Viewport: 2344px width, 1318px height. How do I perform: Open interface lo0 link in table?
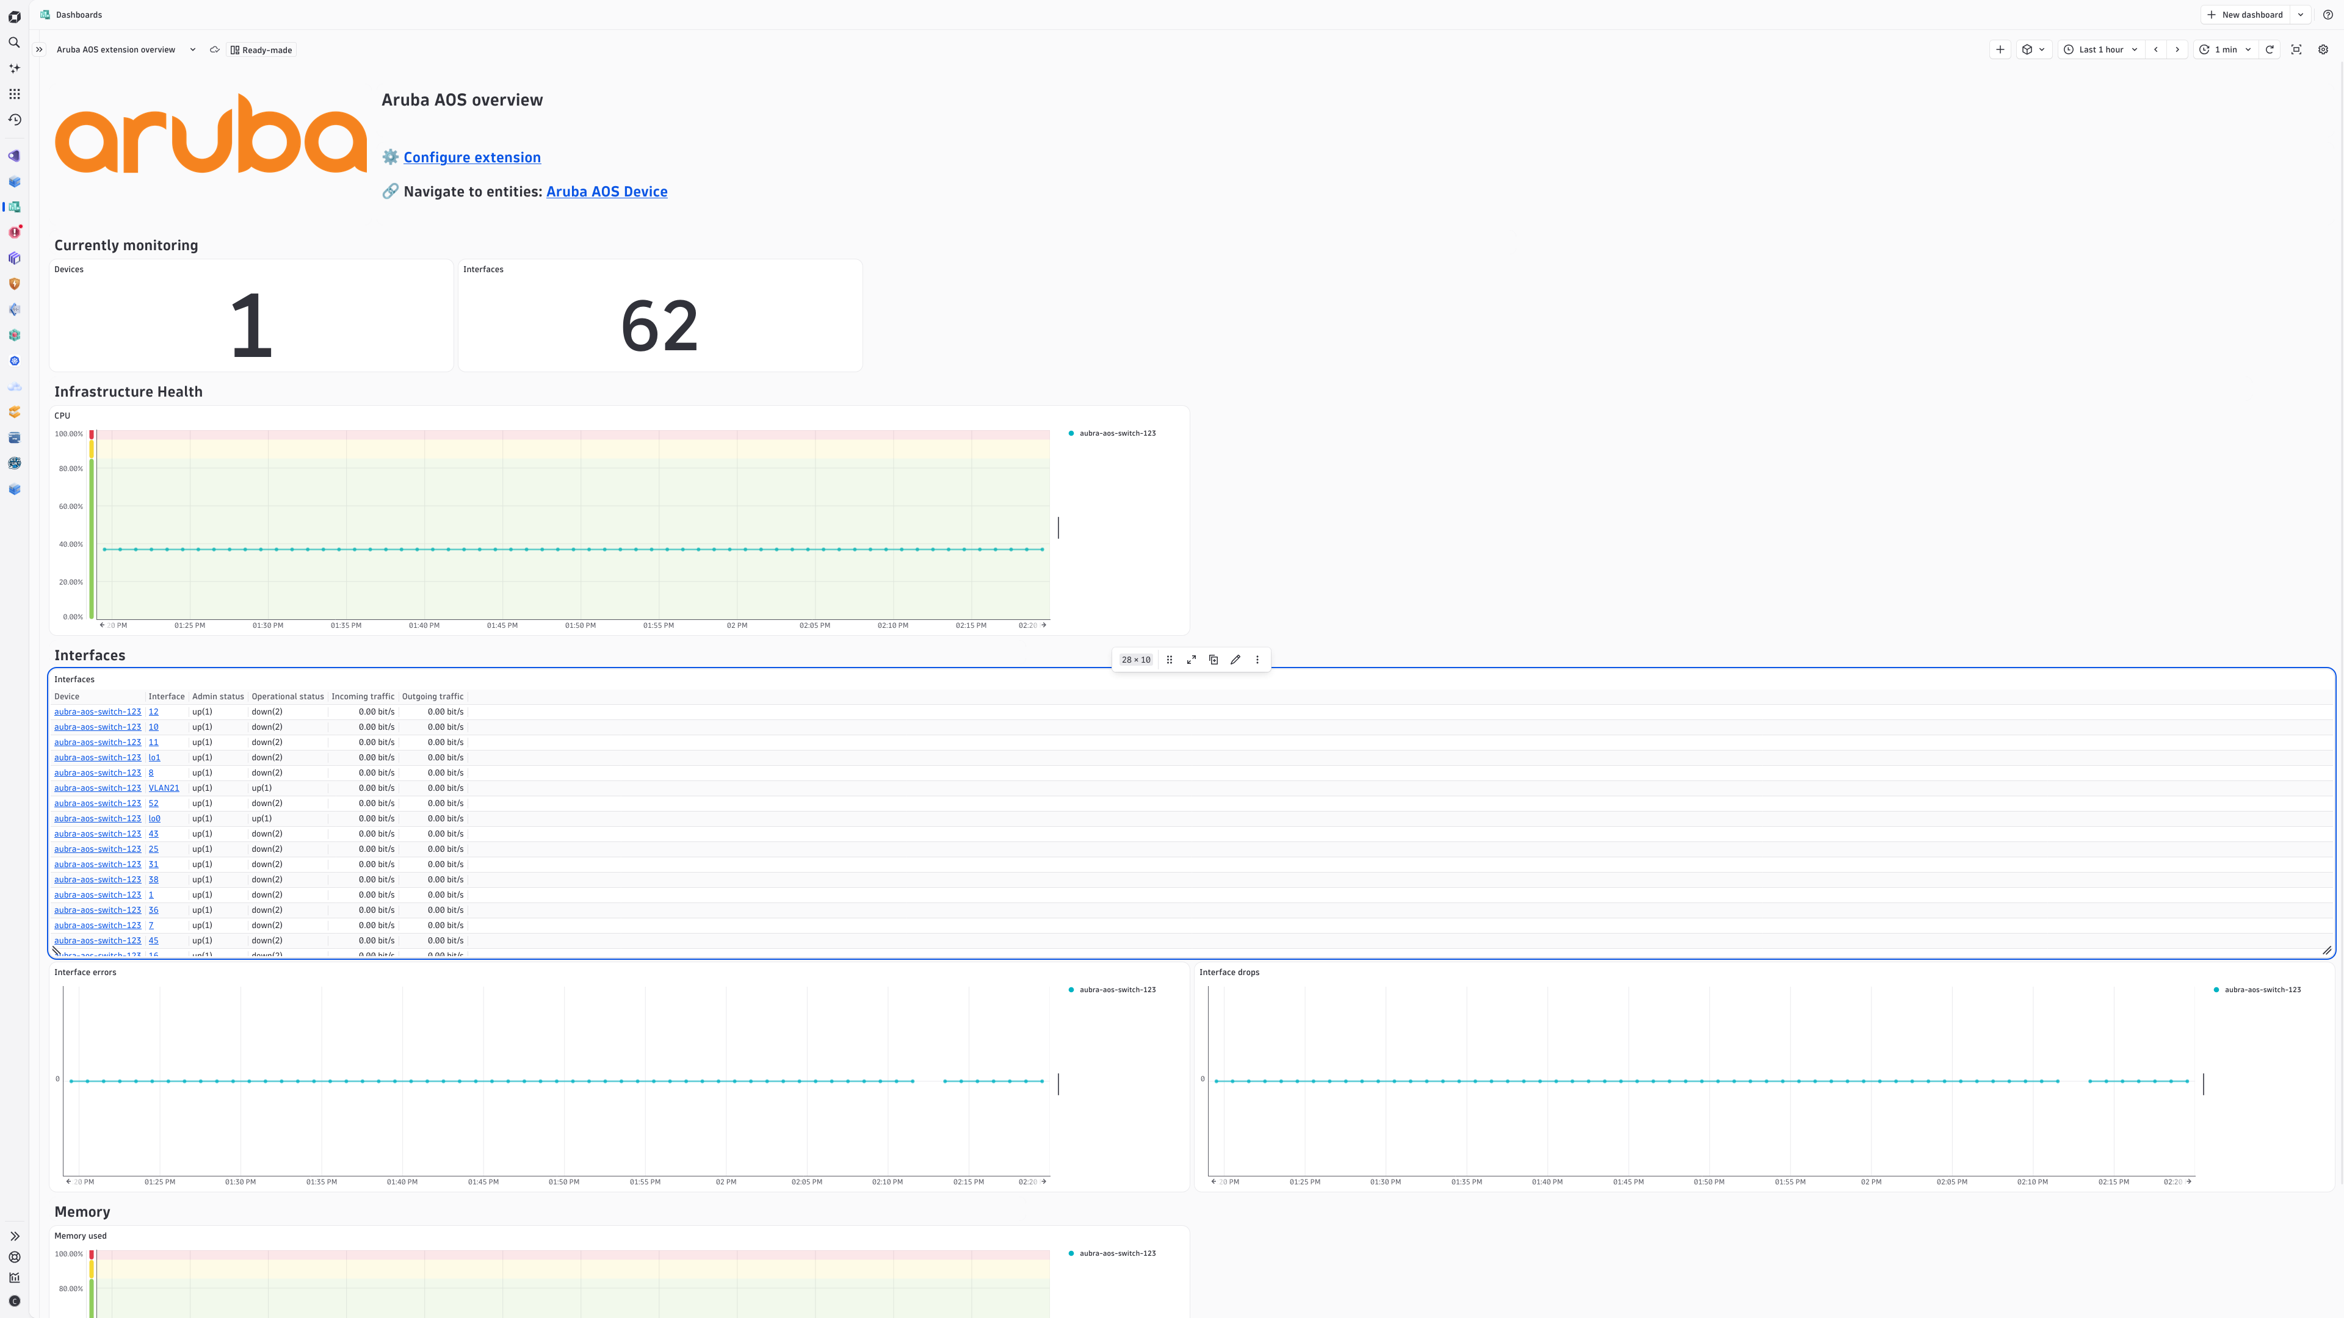click(154, 819)
